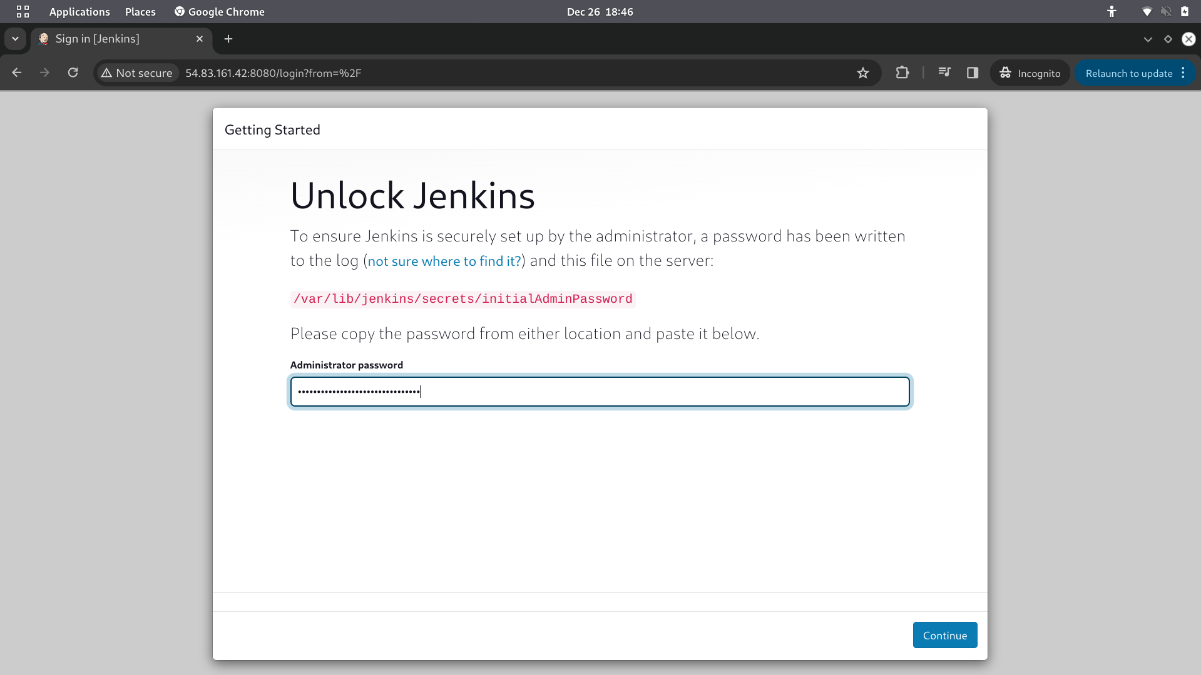Open 'not sure where to find it?' link
This screenshot has width=1201, height=675.
pos(444,261)
